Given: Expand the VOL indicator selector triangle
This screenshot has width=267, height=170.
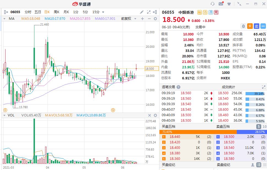Looking at the screenshot, I should click(x=4, y=115).
